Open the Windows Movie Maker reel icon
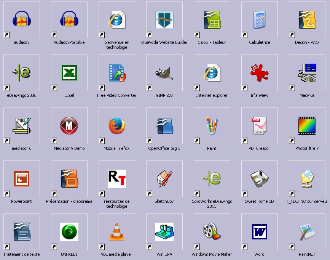This screenshot has height=260, width=330. click(x=212, y=231)
